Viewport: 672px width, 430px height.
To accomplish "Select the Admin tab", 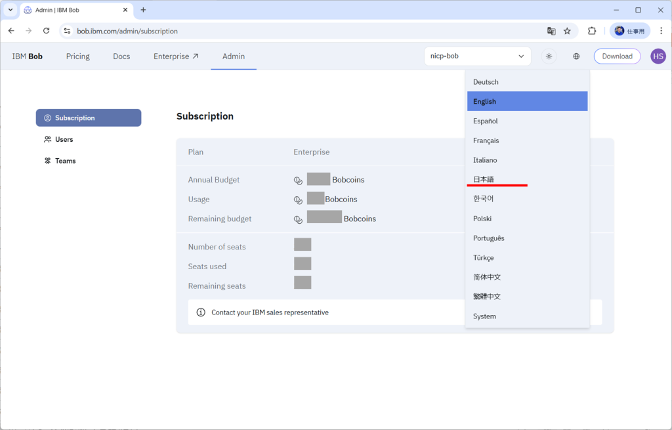I will click(234, 56).
